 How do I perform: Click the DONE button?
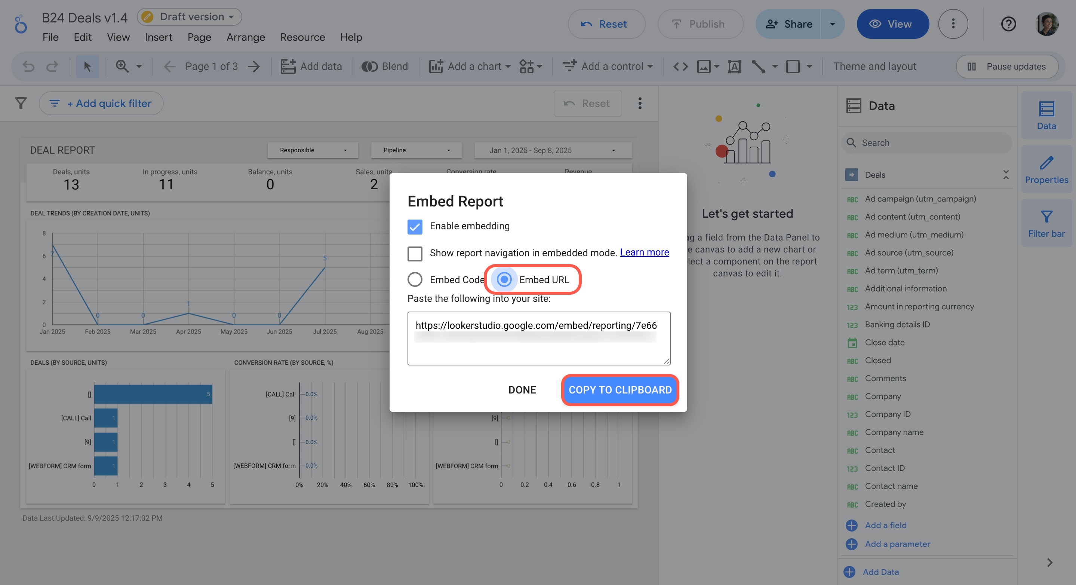tap(522, 390)
